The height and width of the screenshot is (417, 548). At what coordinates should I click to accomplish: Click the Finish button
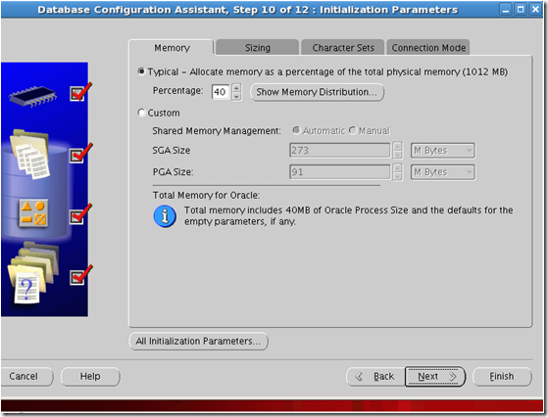502,377
